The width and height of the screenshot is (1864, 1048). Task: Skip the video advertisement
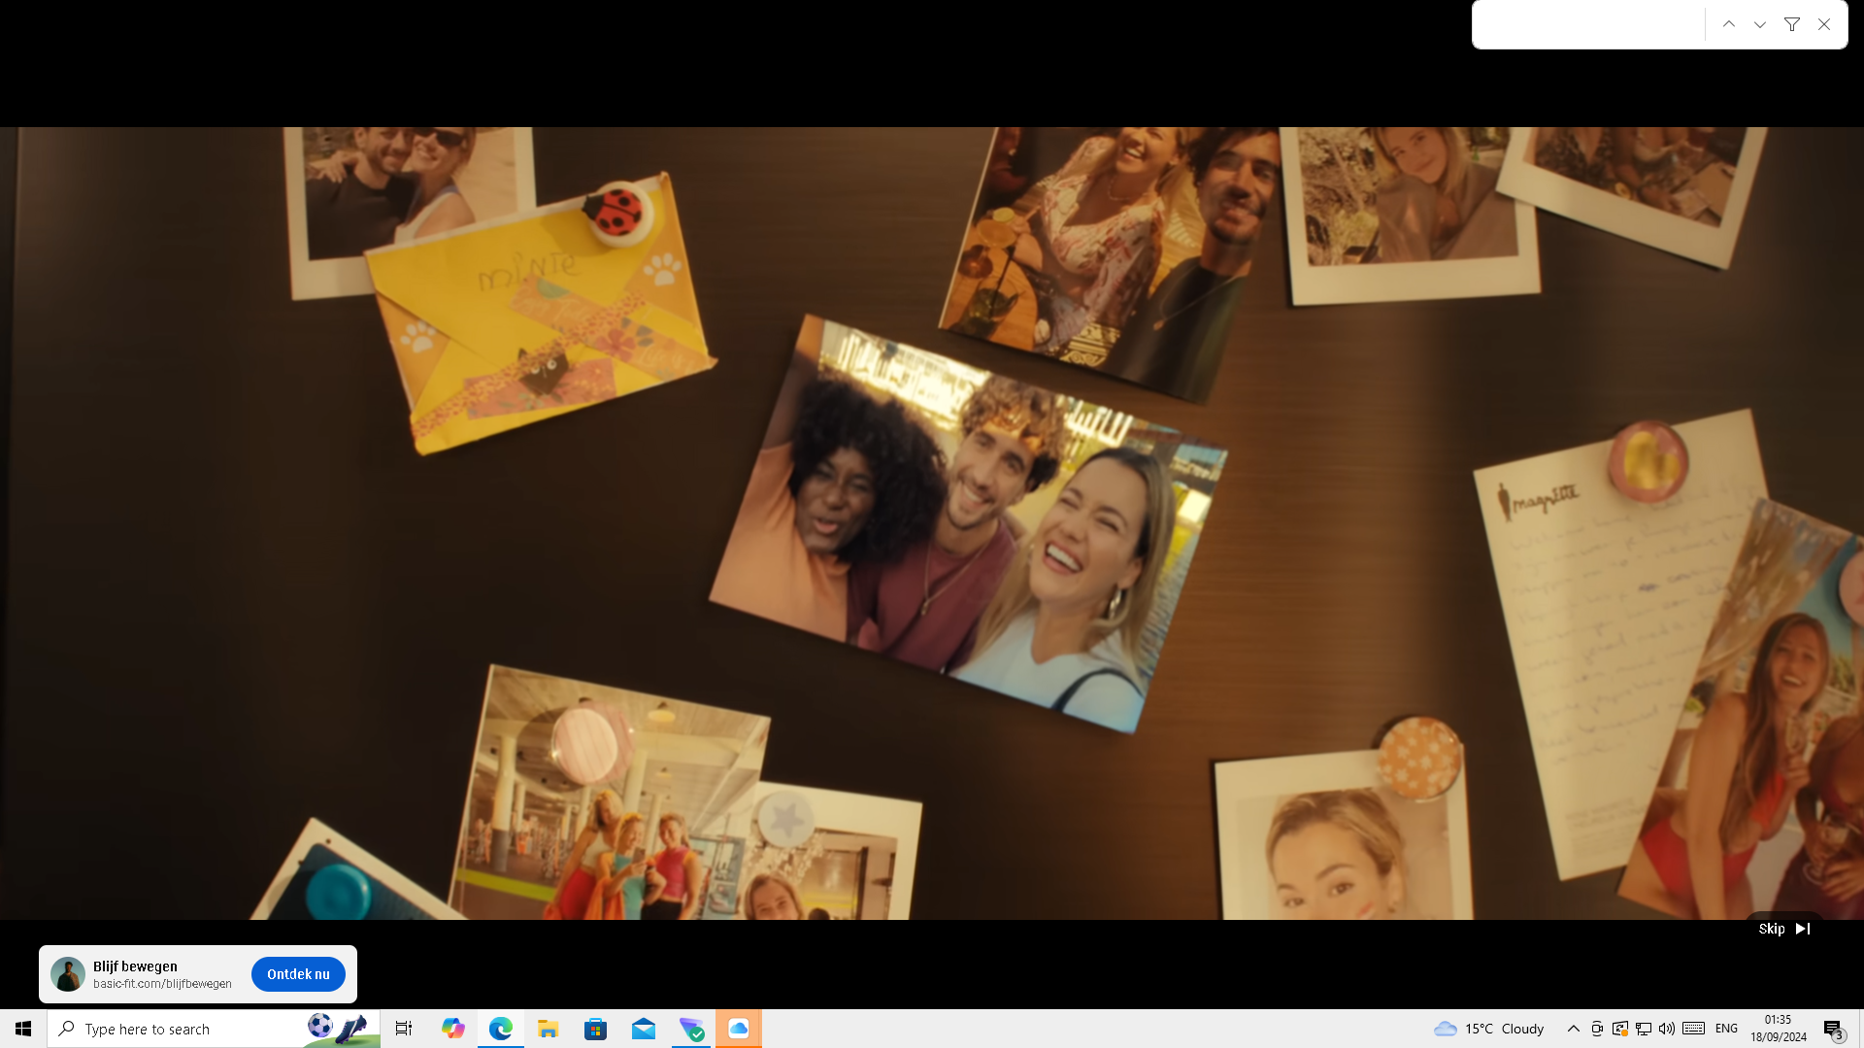tap(1783, 929)
